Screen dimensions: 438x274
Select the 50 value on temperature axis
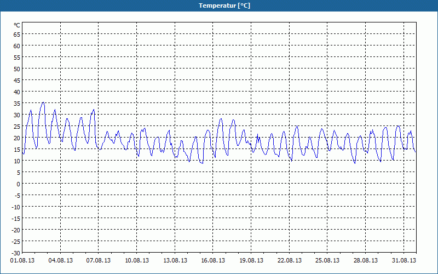pos(17,69)
